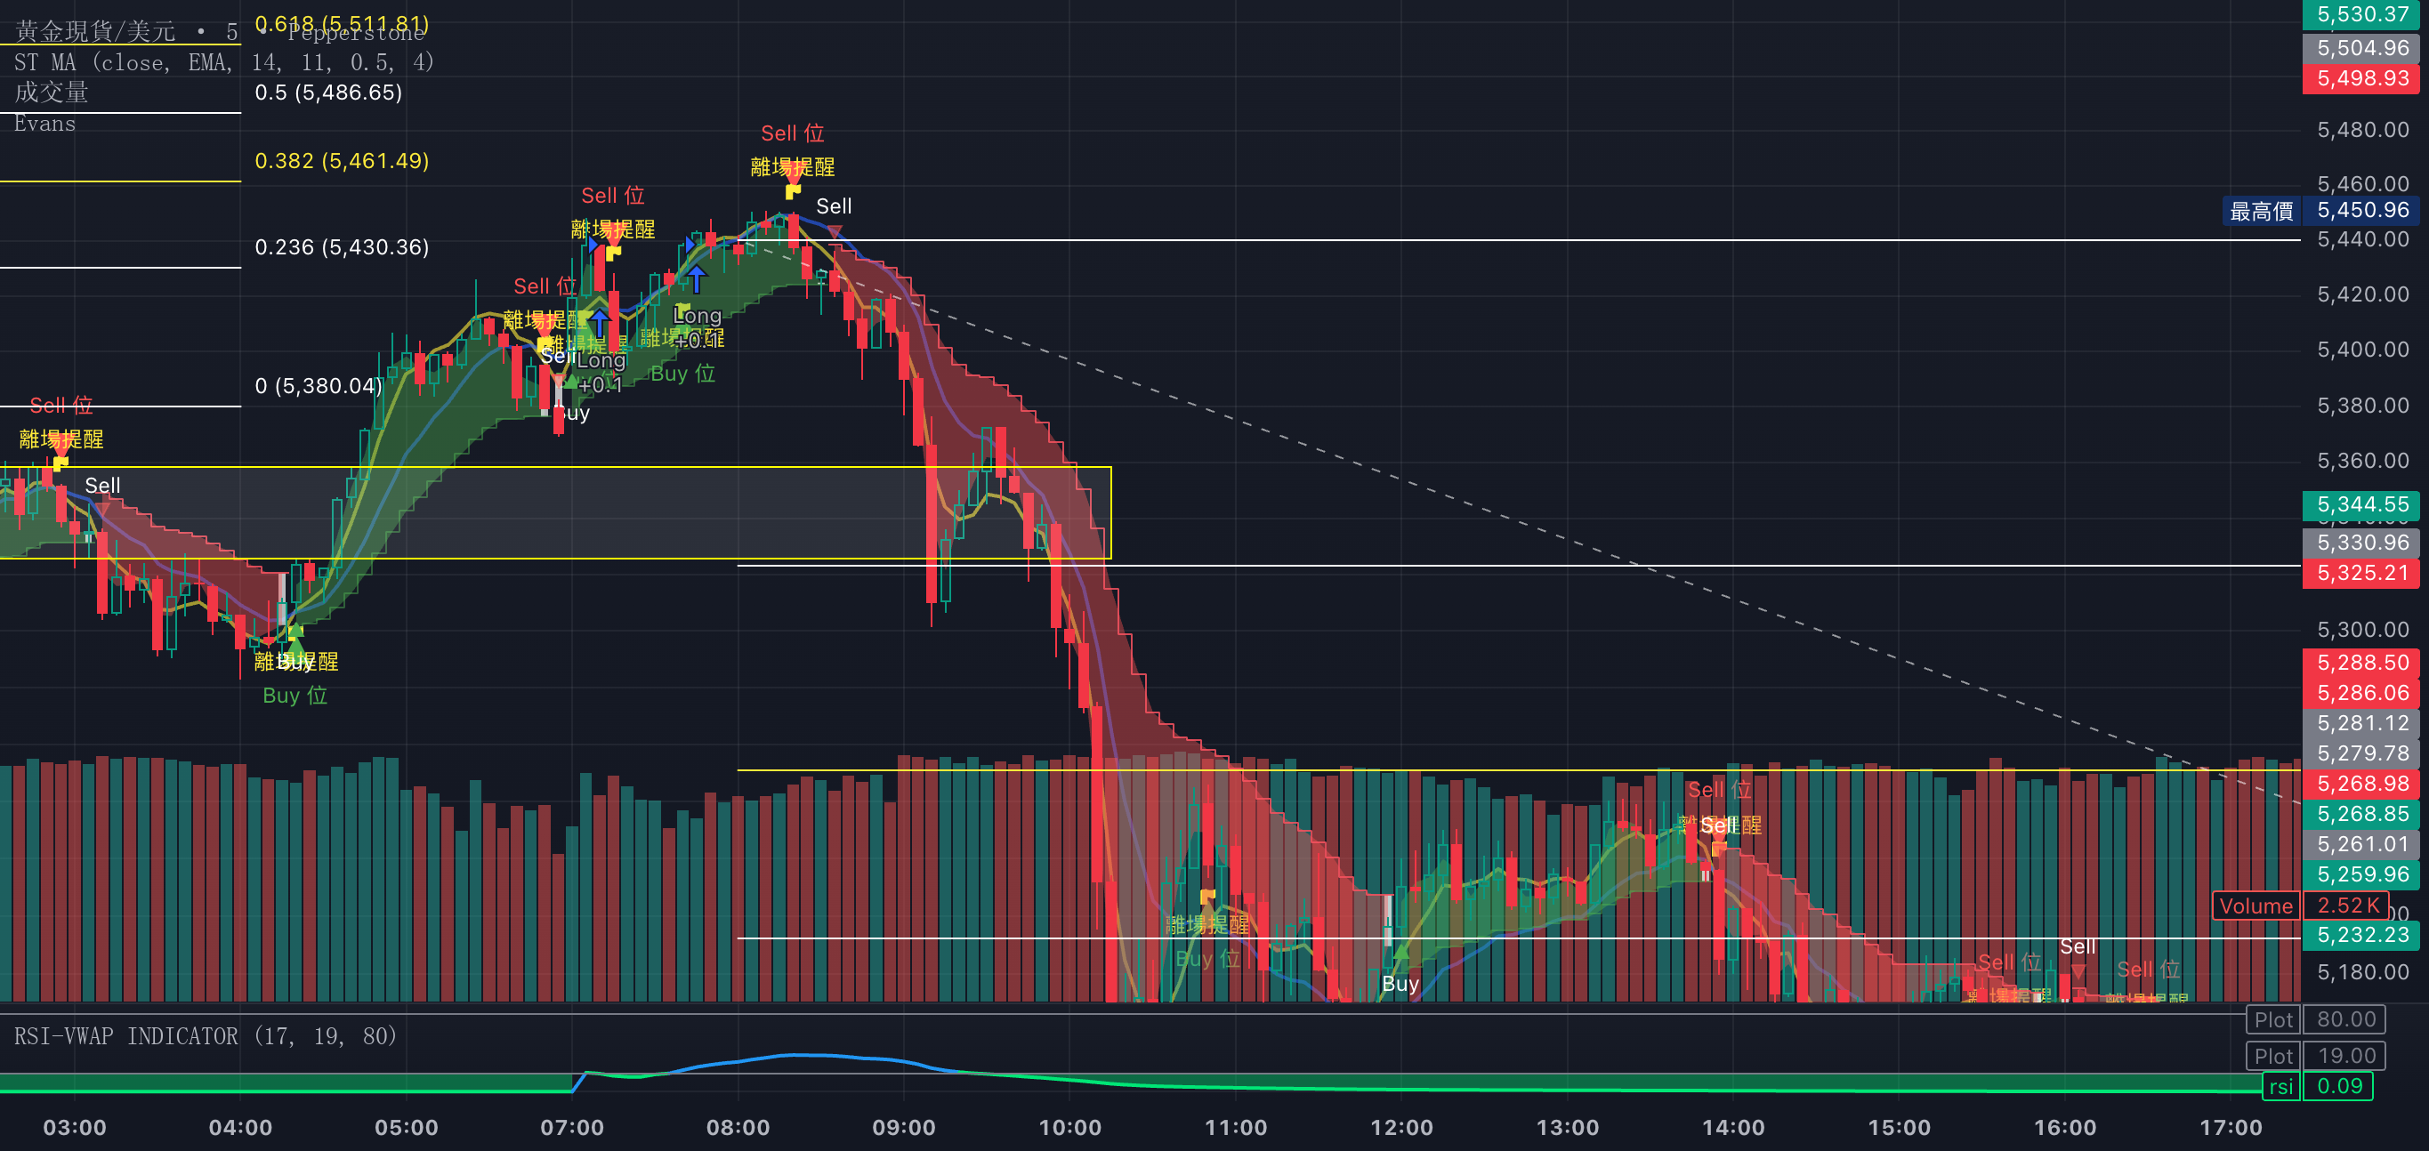Click the 12:00 time axis label
This screenshot has height=1151, width=2429.
(x=1401, y=1129)
